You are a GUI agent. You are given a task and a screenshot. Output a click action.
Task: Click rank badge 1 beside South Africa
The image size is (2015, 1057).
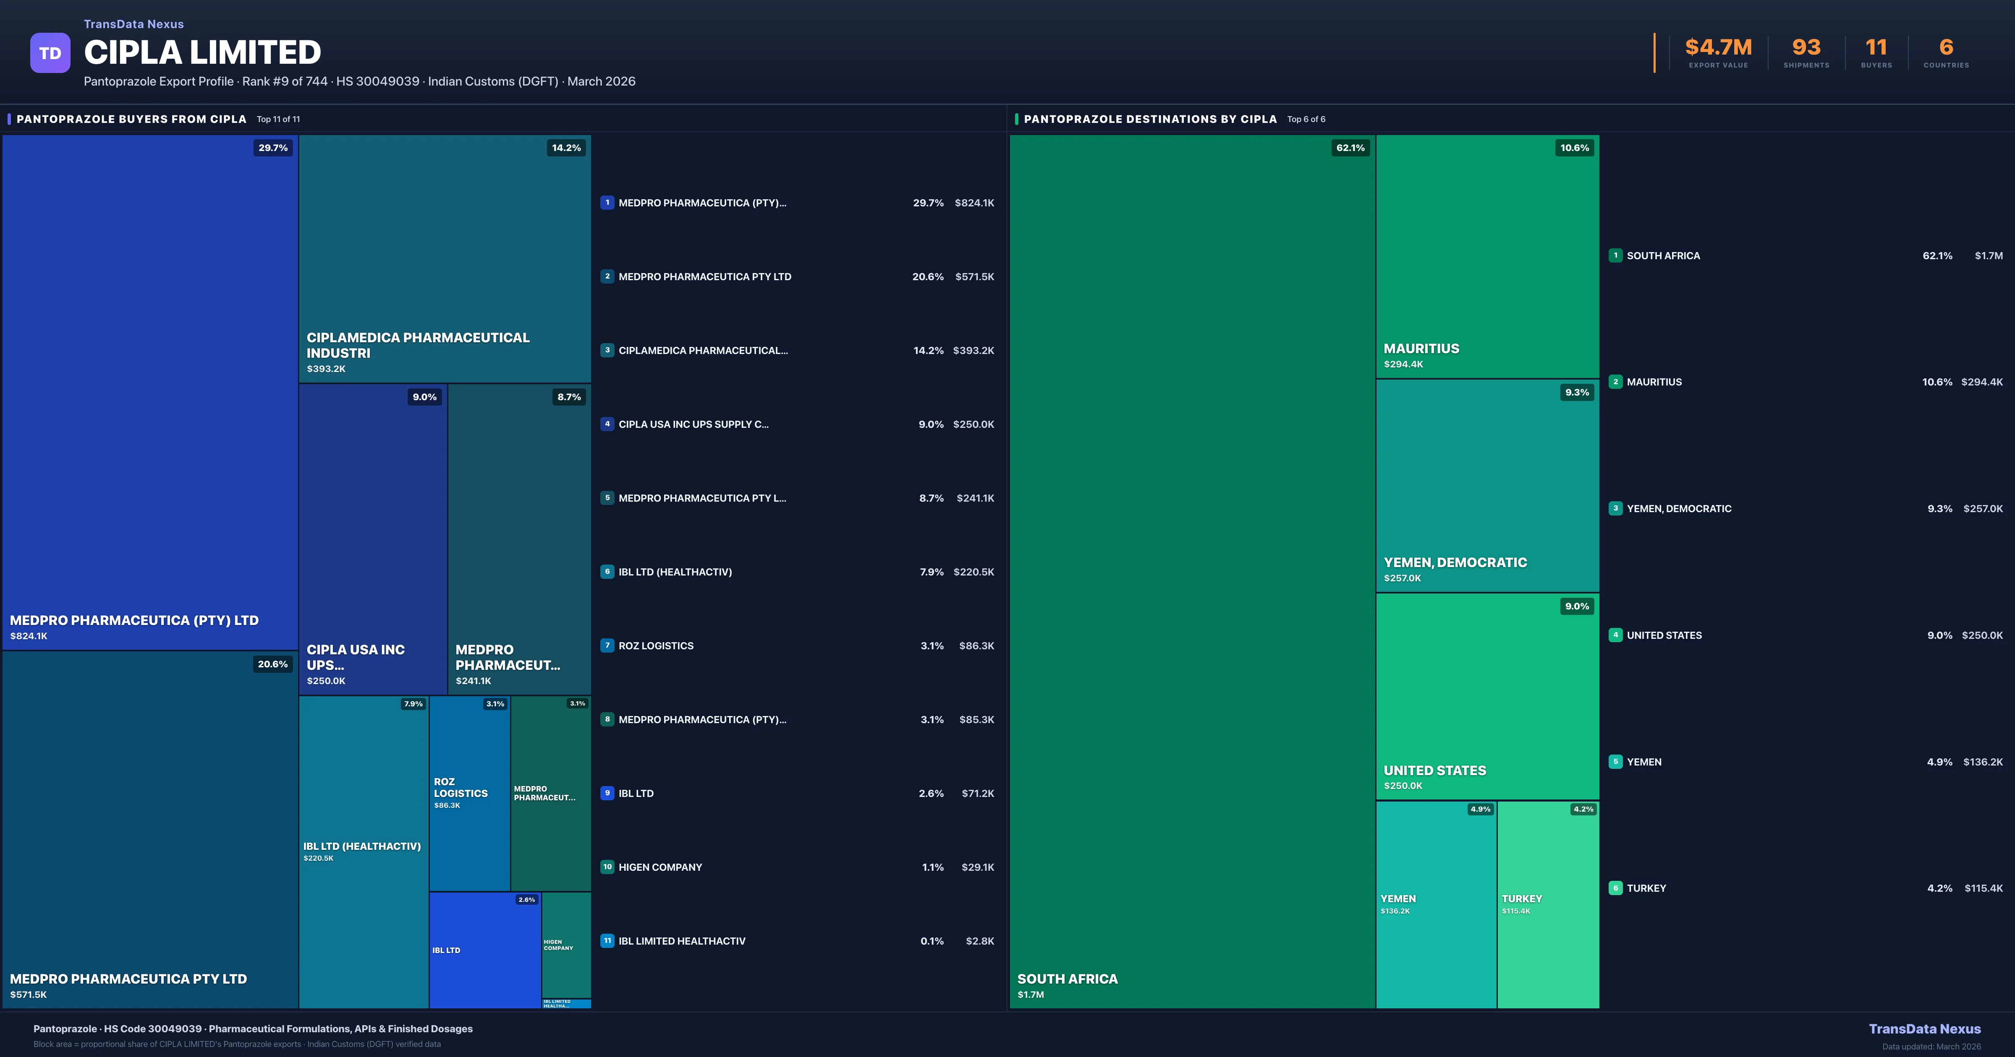(1615, 255)
